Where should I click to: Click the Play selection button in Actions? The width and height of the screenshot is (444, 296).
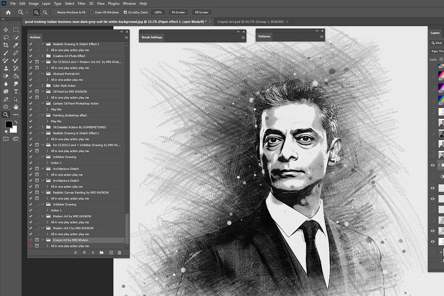click(x=93, y=253)
